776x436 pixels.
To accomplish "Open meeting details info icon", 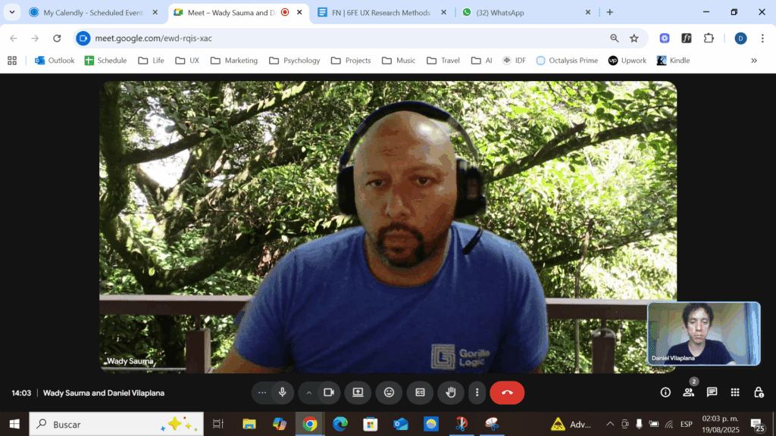I will tap(665, 392).
